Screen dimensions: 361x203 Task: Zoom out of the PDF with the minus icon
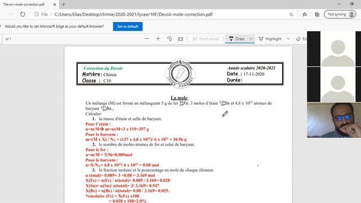pos(147,39)
